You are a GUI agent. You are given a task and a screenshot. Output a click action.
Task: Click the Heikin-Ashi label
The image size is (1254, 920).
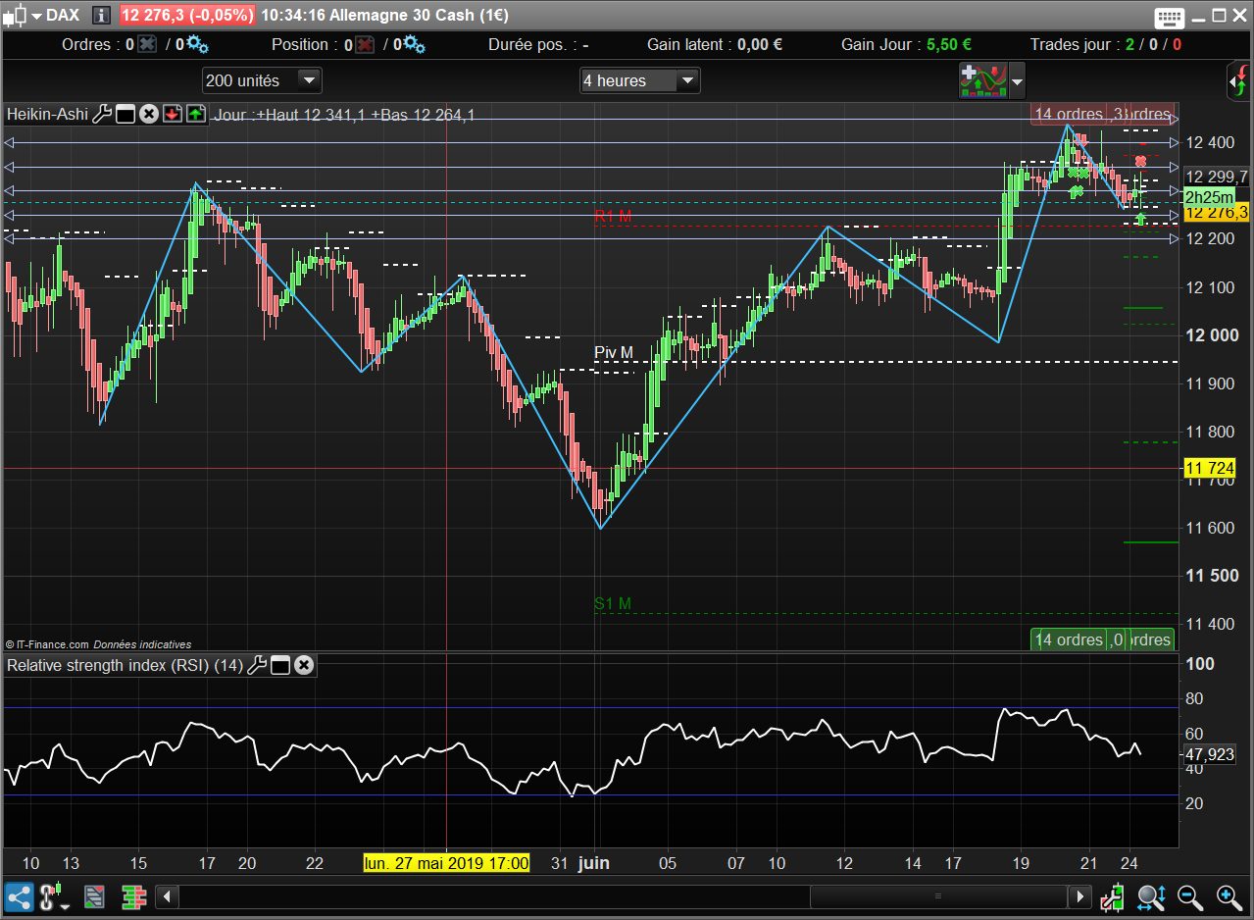coord(46,114)
